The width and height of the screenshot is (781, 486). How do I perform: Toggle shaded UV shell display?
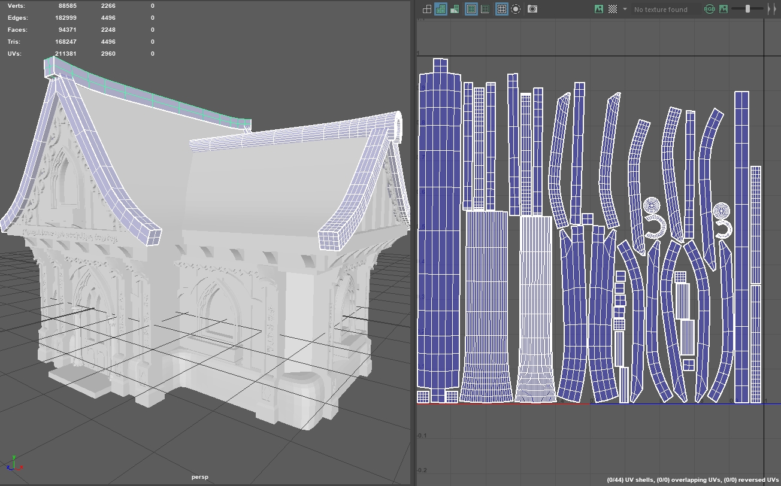click(441, 9)
